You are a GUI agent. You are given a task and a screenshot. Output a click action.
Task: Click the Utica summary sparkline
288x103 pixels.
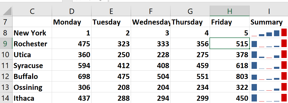click(x=269, y=55)
